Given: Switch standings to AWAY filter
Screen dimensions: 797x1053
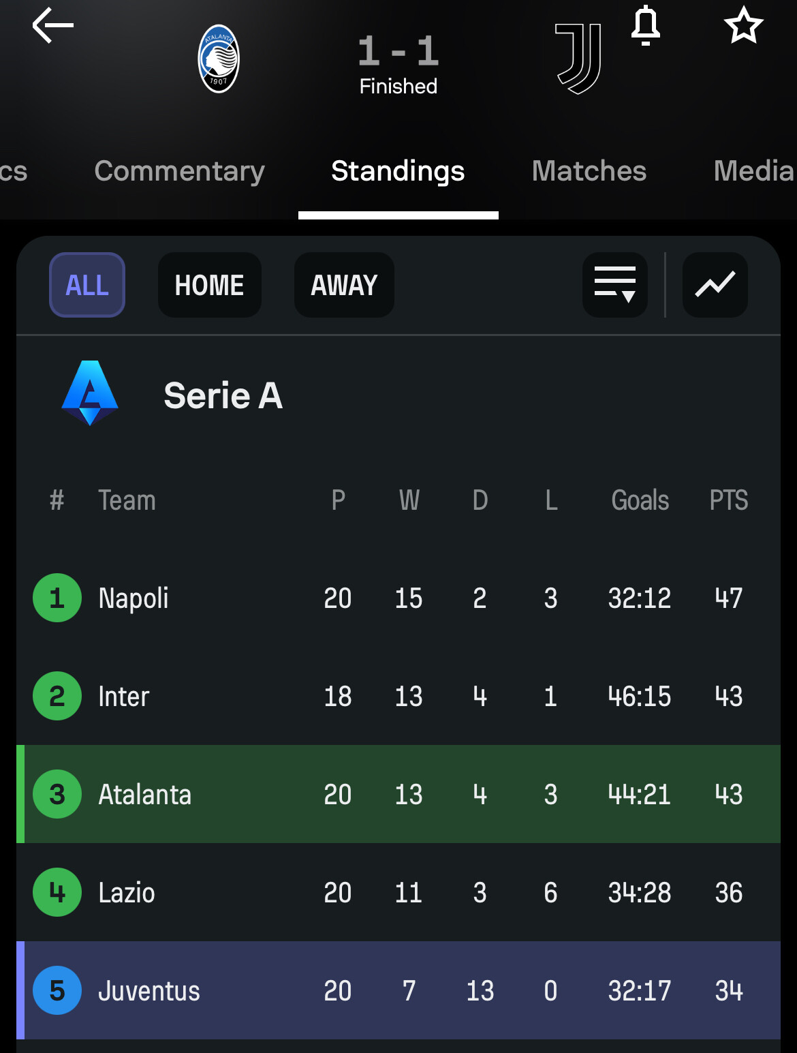Looking at the screenshot, I should coord(344,285).
